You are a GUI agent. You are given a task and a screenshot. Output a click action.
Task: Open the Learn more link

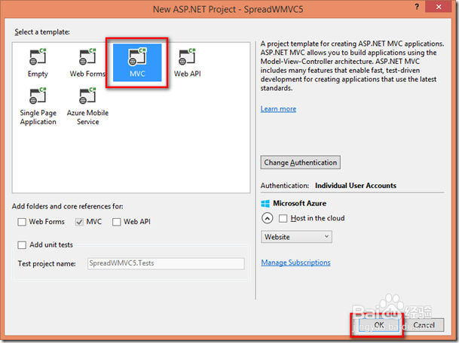click(278, 109)
